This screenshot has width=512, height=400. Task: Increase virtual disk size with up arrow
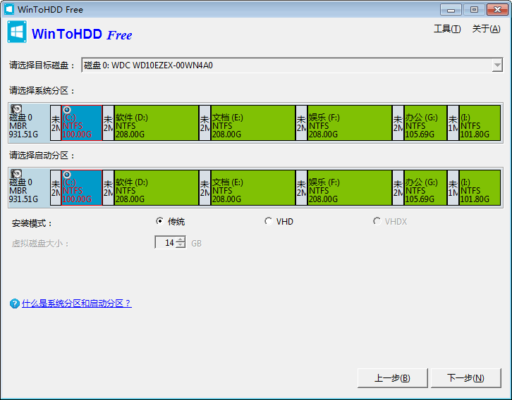181,239
